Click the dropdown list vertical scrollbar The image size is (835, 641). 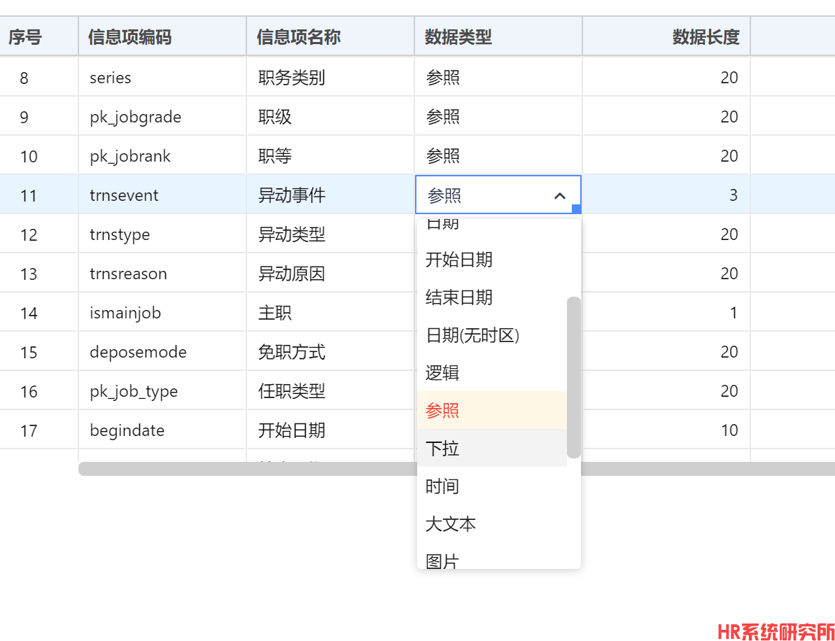(573, 376)
